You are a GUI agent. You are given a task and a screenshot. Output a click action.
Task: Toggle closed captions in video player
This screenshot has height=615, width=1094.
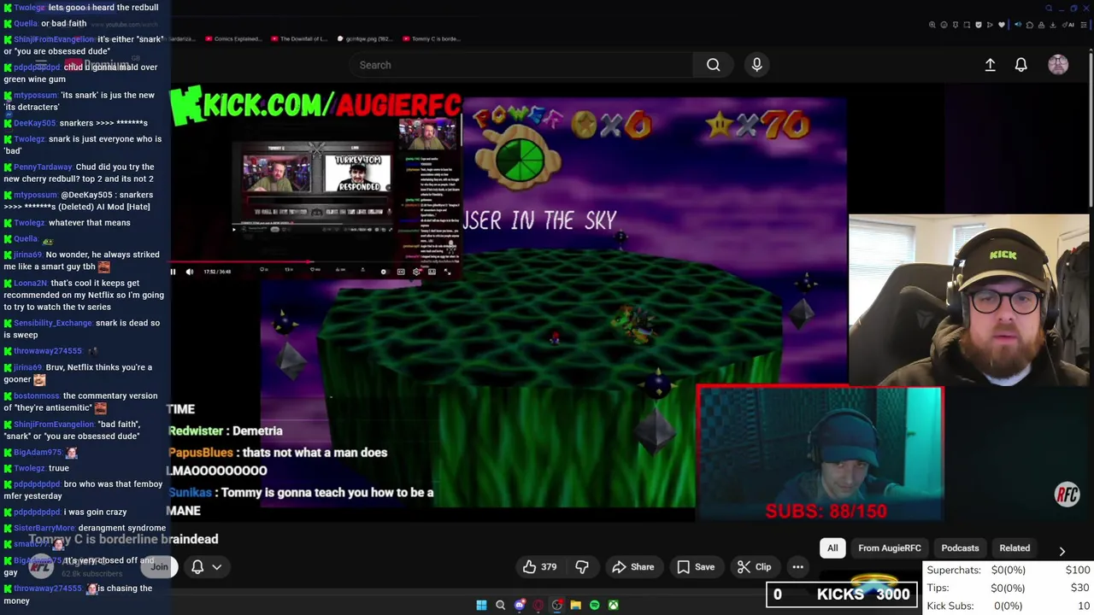click(x=401, y=272)
